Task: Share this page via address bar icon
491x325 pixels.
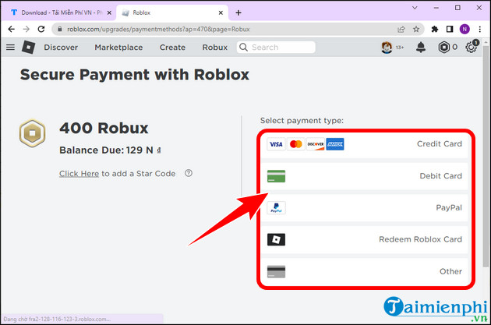Action: coord(401,29)
